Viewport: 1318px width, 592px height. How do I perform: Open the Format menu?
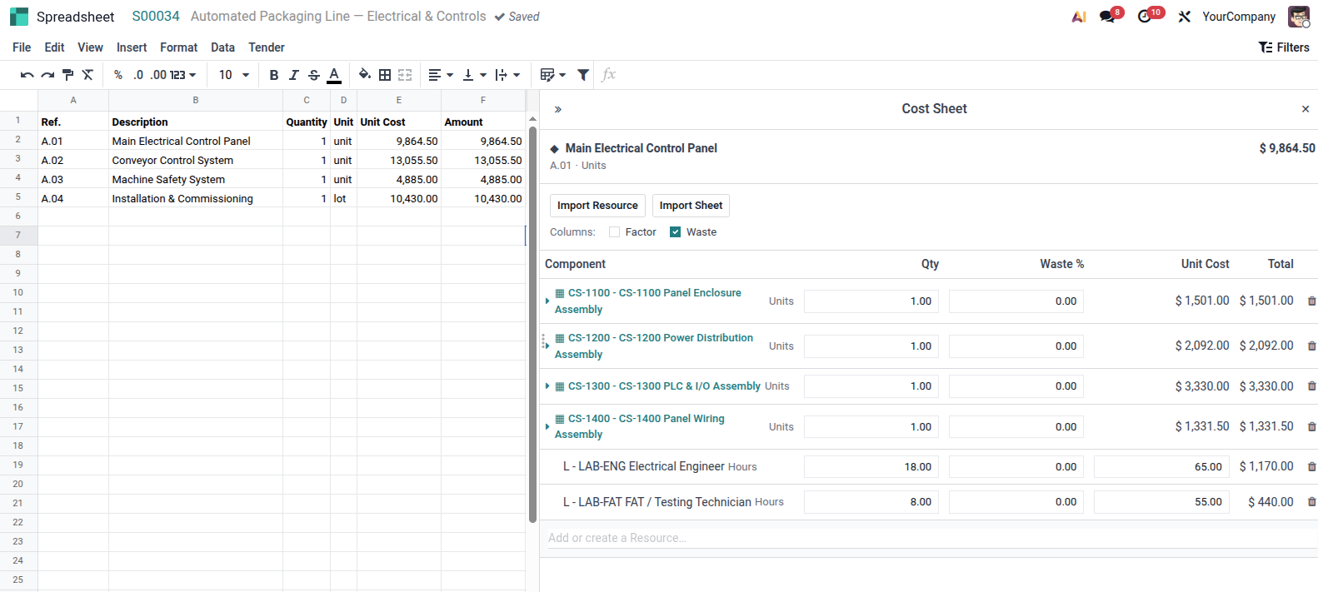[179, 47]
